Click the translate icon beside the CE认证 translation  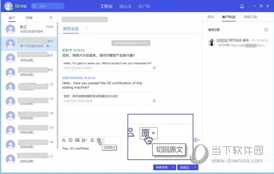[x=154, y=101]
